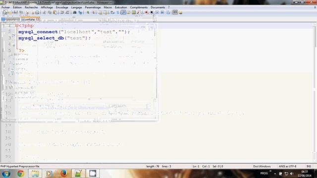This screenshot has height=178, width=317.
Task: Open Find with the binoculars icon
Action: coord(75,12)
